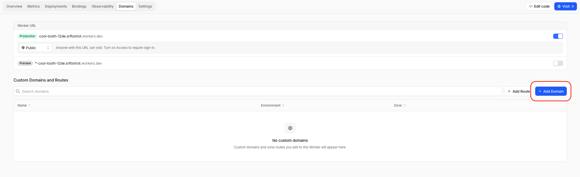
Task: Open the Settings tab
Action: coord(145,6)
